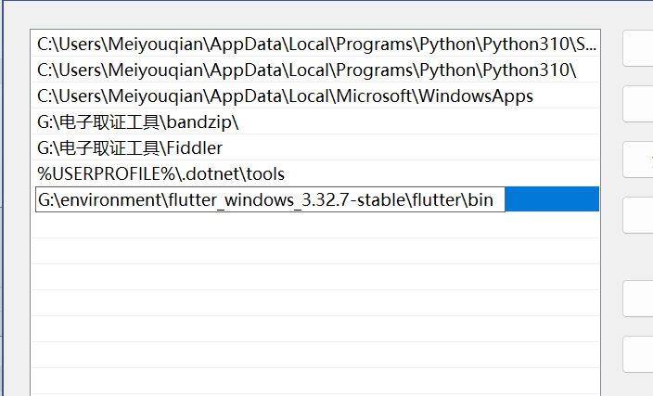653x396 pixels.
Task: Click the fourth empty row below the flutter entry
Action: [x=315, y=303]
